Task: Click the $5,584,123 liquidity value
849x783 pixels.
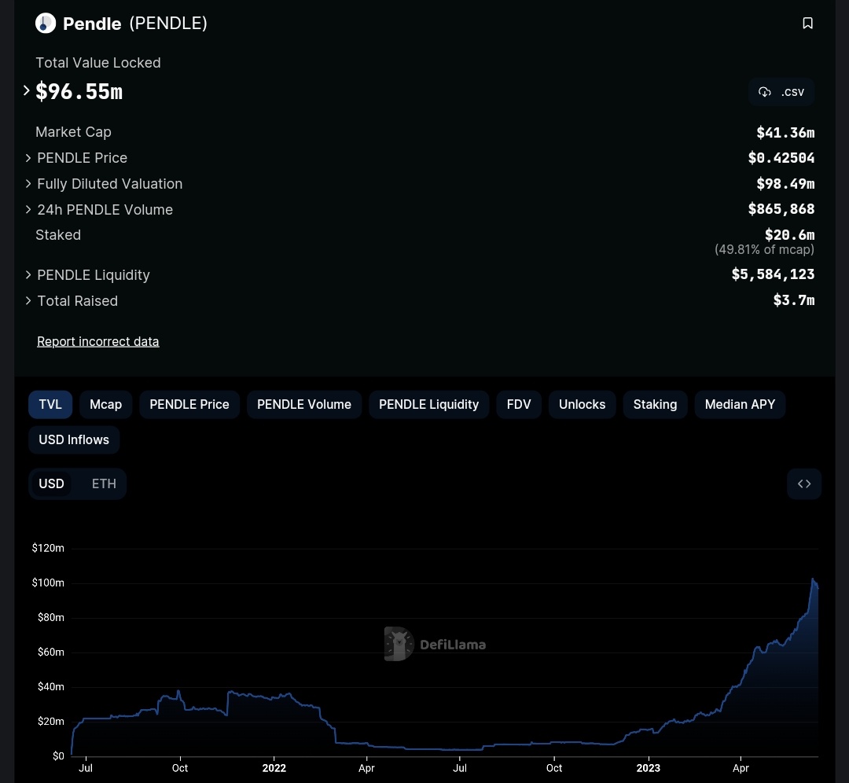Action: point(774,274)
